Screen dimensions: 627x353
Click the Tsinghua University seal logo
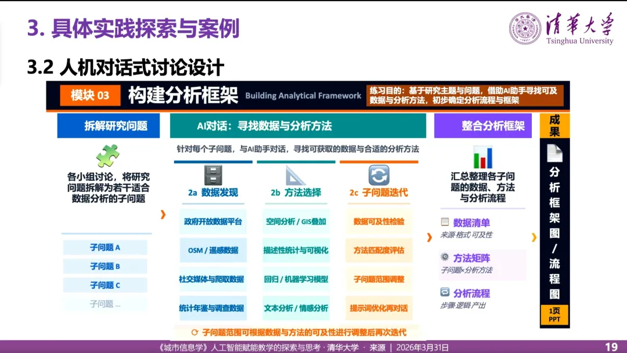[525, 28]
